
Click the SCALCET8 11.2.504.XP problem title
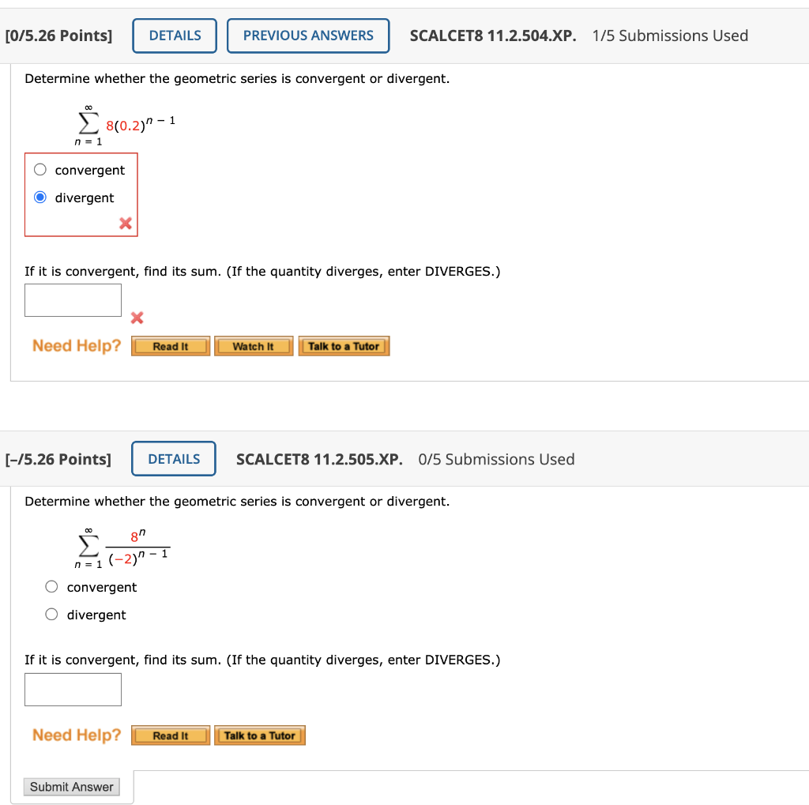[x=492, y=35]
